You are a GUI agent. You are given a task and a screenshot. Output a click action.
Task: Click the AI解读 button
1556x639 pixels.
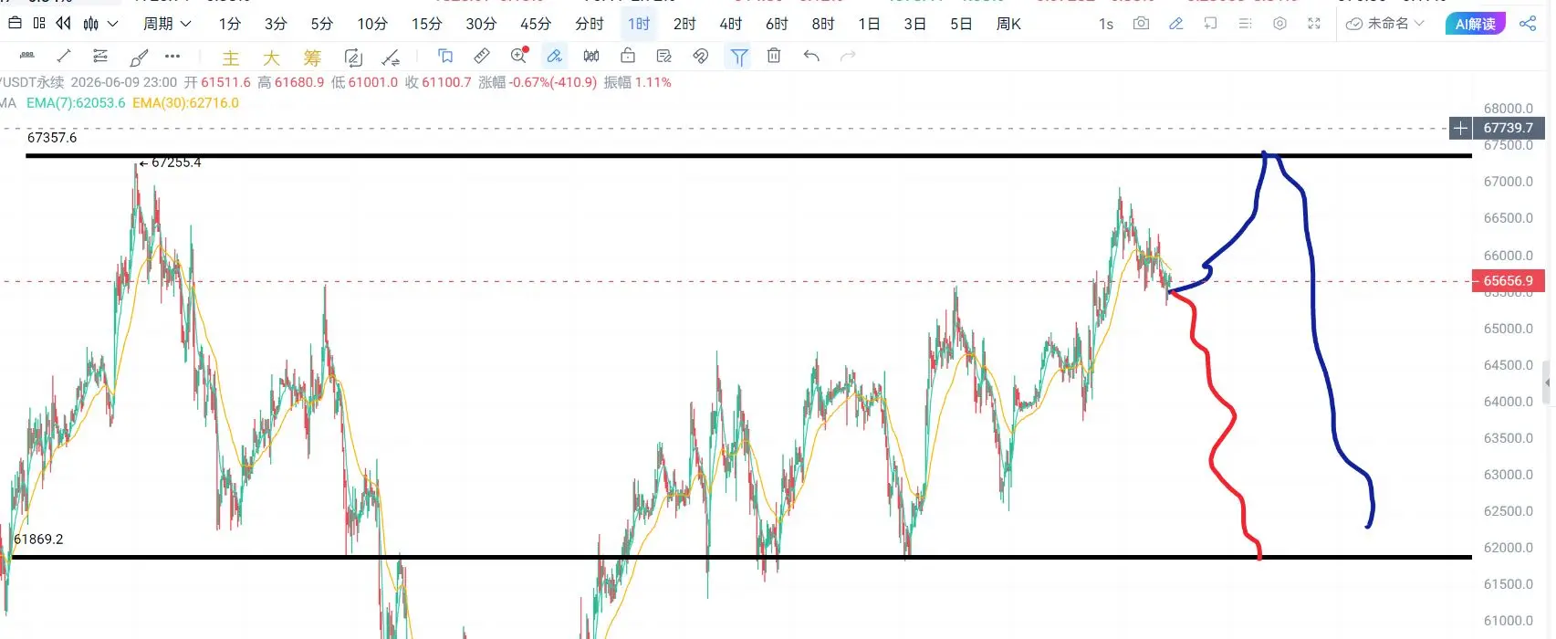(1476, 24)
